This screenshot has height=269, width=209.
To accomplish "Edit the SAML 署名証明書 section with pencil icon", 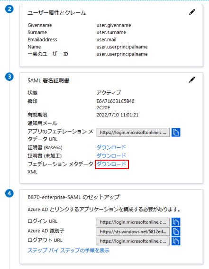I will pyautogui.click(x=192, y=80).
